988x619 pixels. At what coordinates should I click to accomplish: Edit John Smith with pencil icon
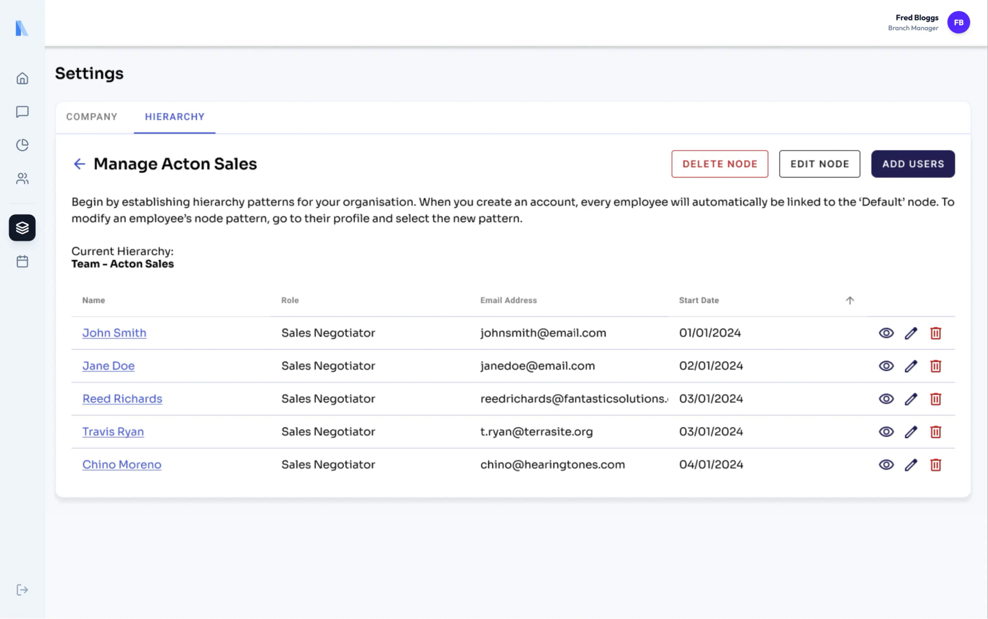click(911, 333)
